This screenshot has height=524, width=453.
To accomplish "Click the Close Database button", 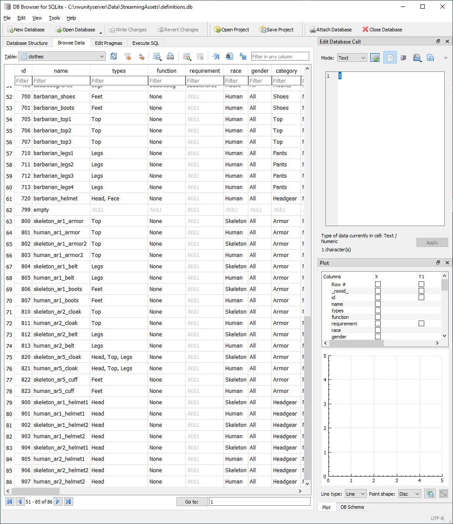I will [x=382, y=30].
